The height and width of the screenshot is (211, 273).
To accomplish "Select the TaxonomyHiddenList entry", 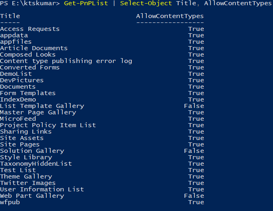I will point(36,164).
